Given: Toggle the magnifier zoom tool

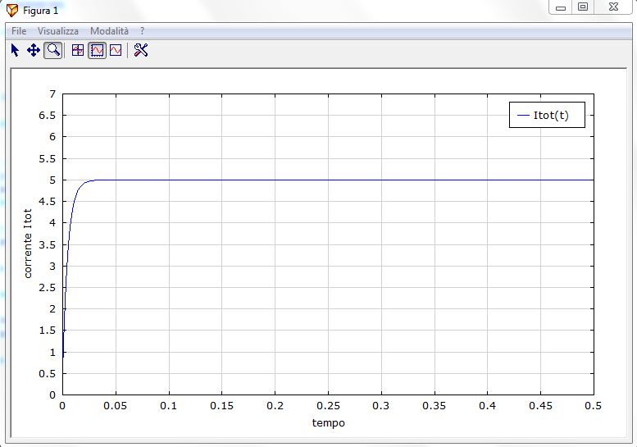Looking at the screenshot, I should [53, 50].
